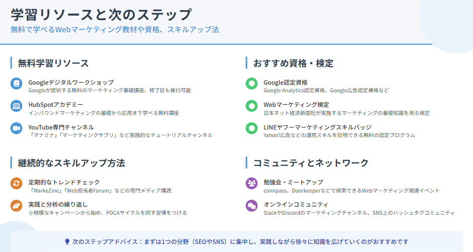Click the green badge beside Google認定資格
Image resolution: width=473 pixels, height=252 pixels.
pos(251,84)
